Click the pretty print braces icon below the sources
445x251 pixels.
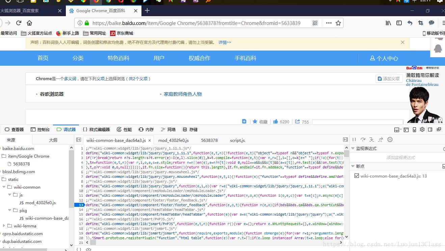78,249
